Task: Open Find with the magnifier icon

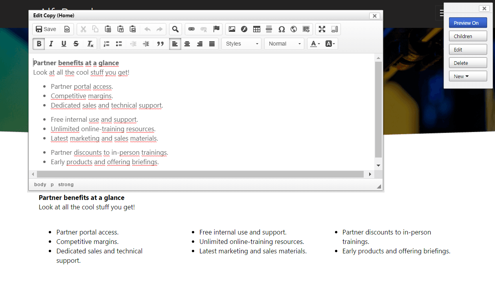Action: (x=175, y=29)
